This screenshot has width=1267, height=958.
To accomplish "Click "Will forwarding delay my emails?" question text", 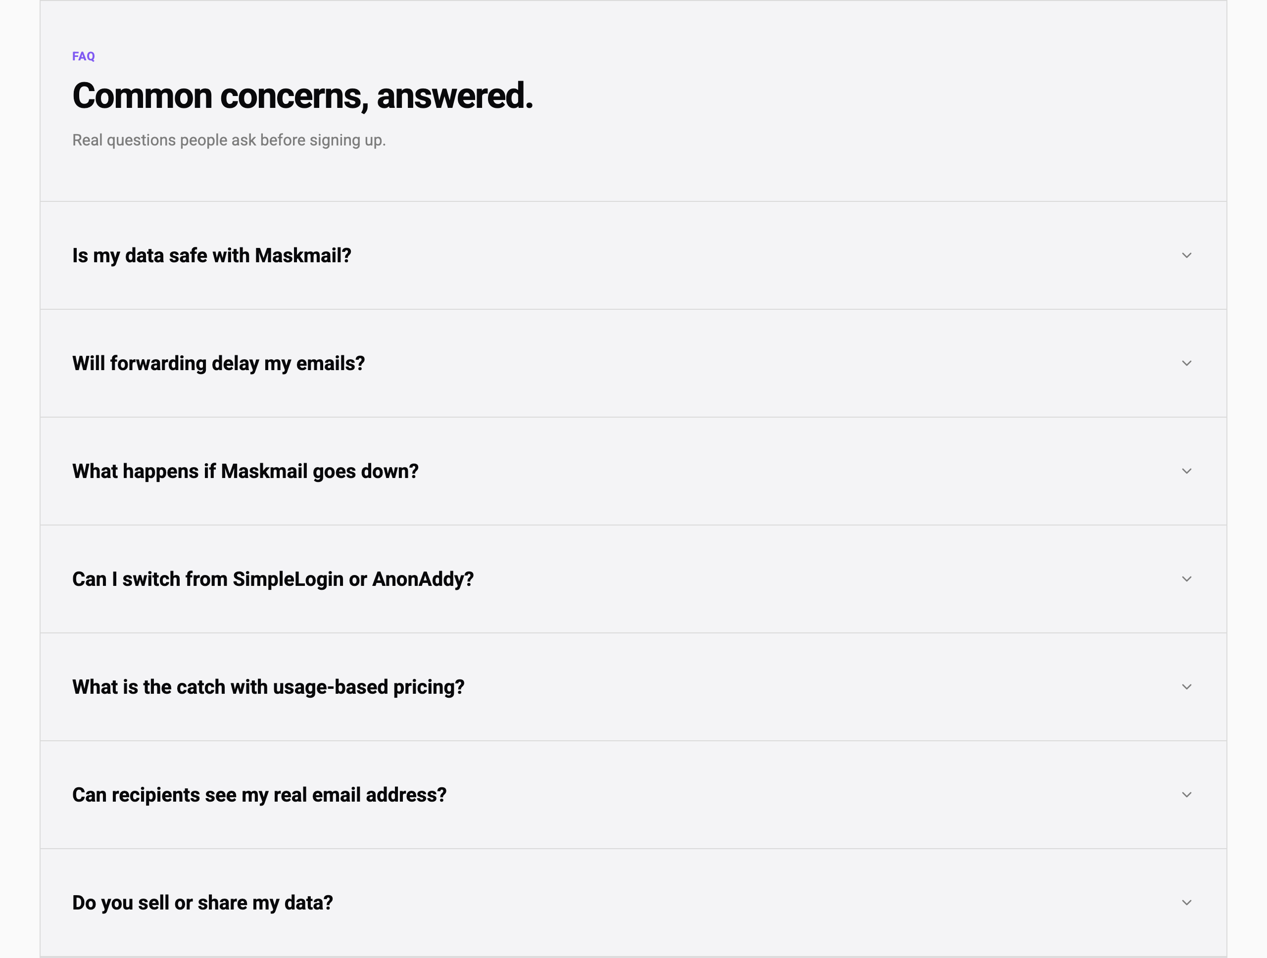I will coord(218,364).
